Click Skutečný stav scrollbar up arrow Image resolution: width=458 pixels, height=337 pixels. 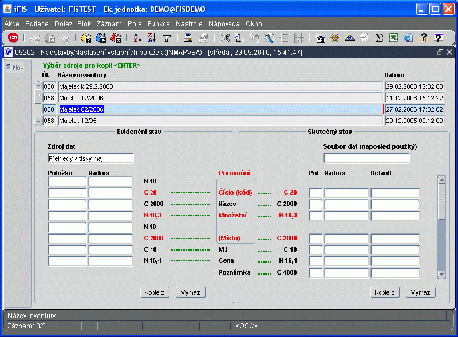(x=441, y=180)
